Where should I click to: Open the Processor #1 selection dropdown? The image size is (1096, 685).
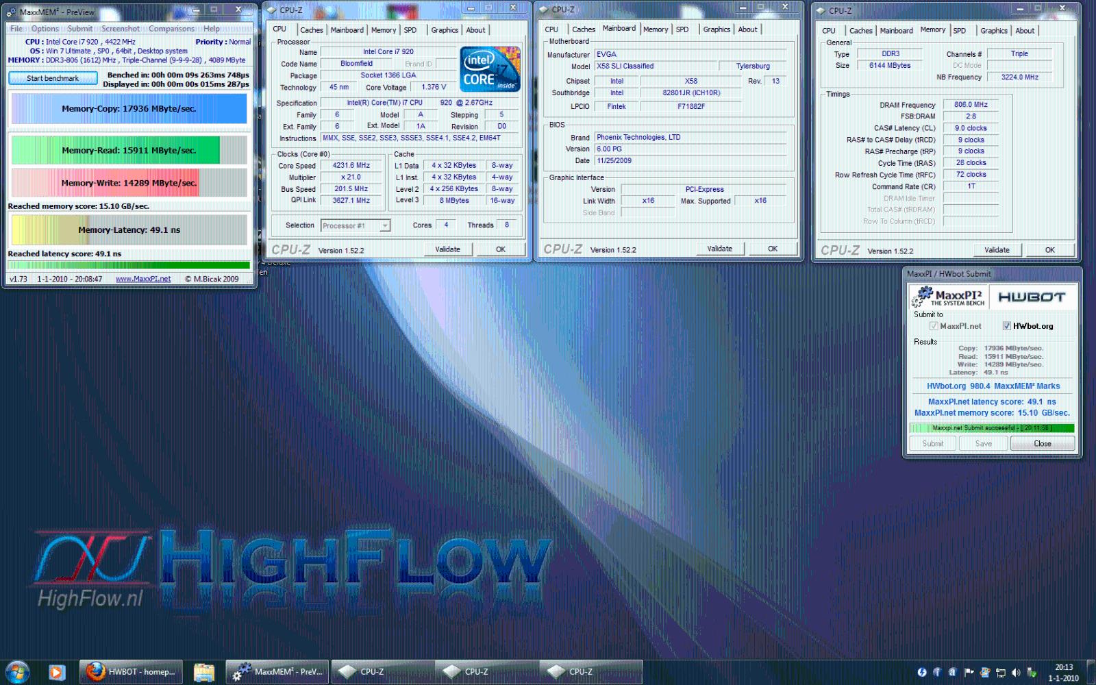(356, 225)
